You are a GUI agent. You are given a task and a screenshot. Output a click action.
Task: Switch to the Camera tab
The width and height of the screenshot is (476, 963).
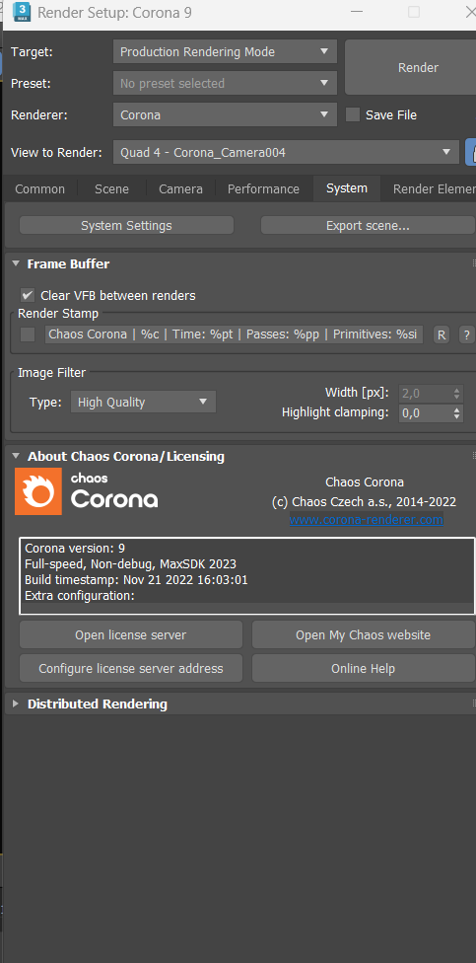coord(180,189)
